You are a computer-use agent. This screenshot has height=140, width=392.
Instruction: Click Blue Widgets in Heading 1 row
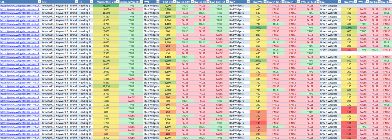point(152,6)
